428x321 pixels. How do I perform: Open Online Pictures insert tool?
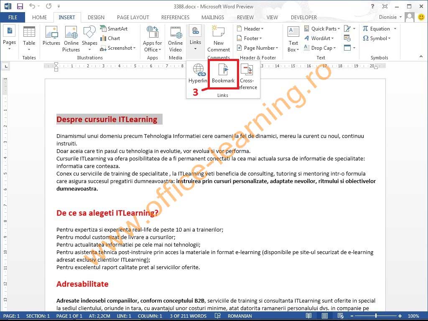[71, 39]
